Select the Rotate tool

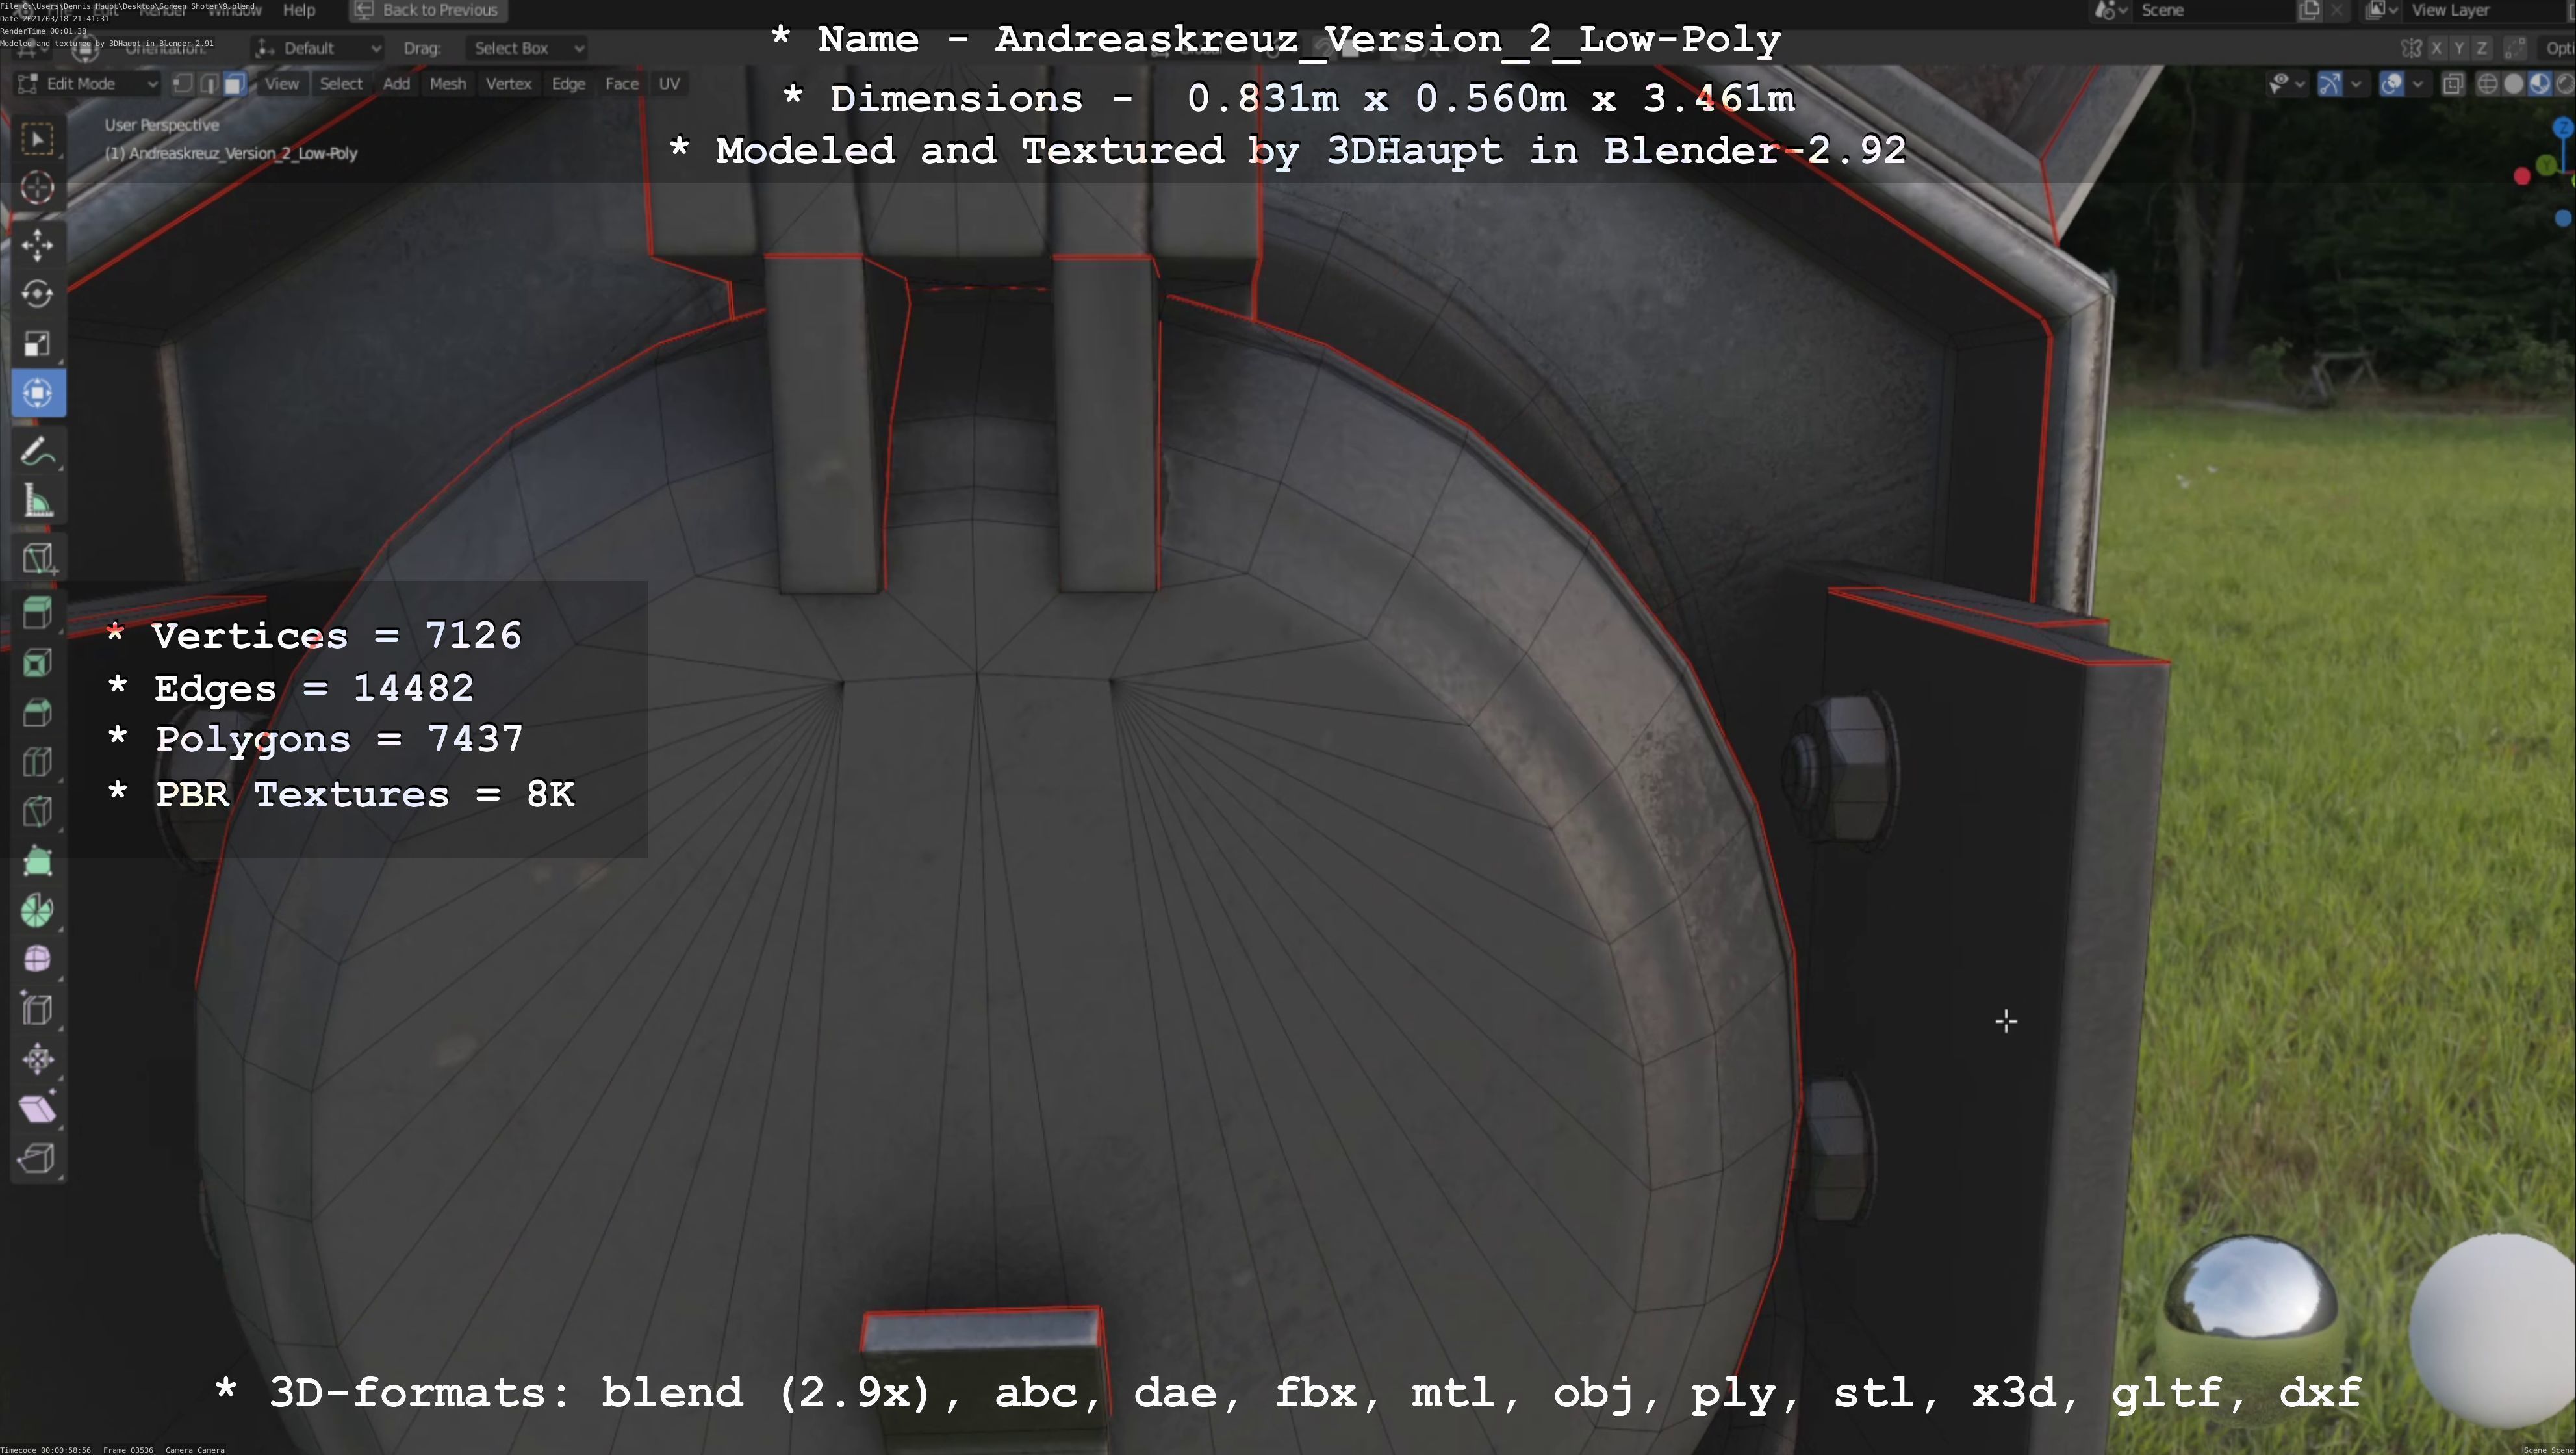pyautogui.click(x=37, y=294)
